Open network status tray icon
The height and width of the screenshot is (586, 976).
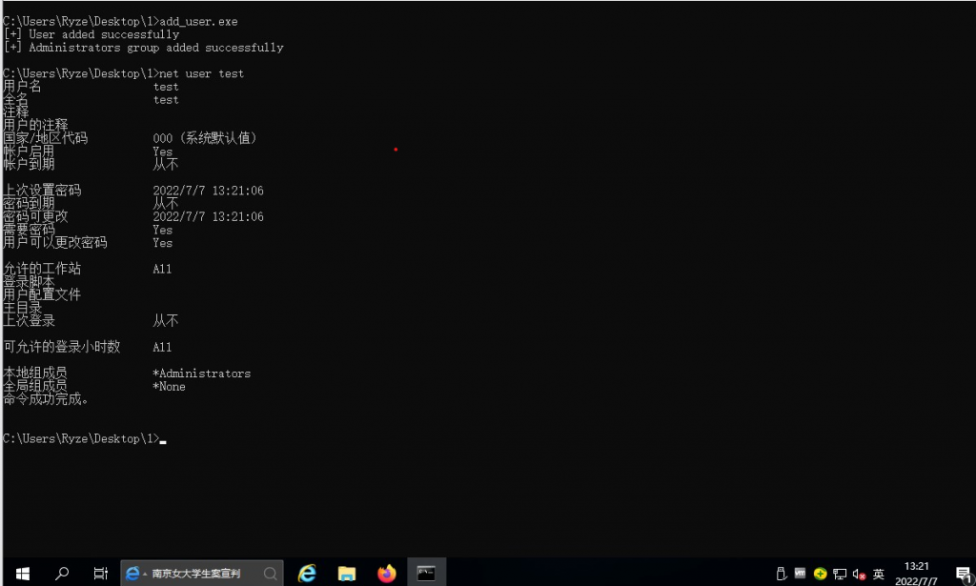pos(840,574)
